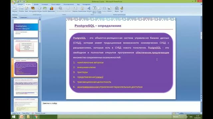213x119 pixels.
Task: Insert clip art with Клип
Action: [x=27, y=9]
